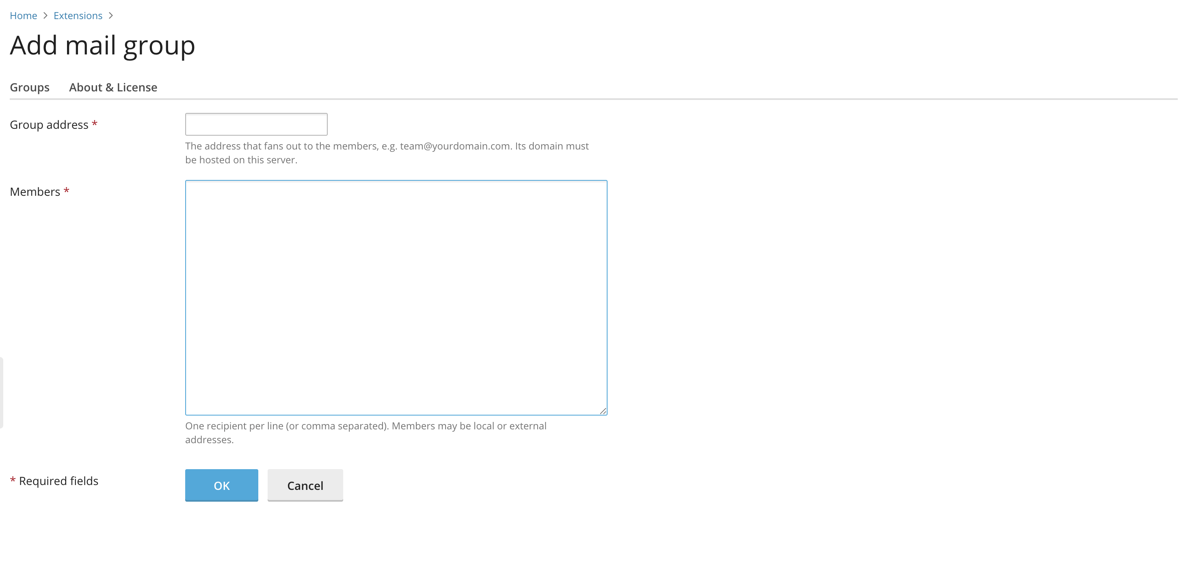Click the red asterisk beside Members
1194x563 pixels.
pos(66,190)
